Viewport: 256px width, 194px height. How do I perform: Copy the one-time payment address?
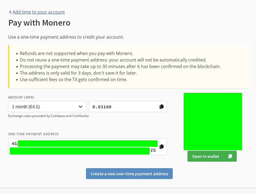(162, 146)
